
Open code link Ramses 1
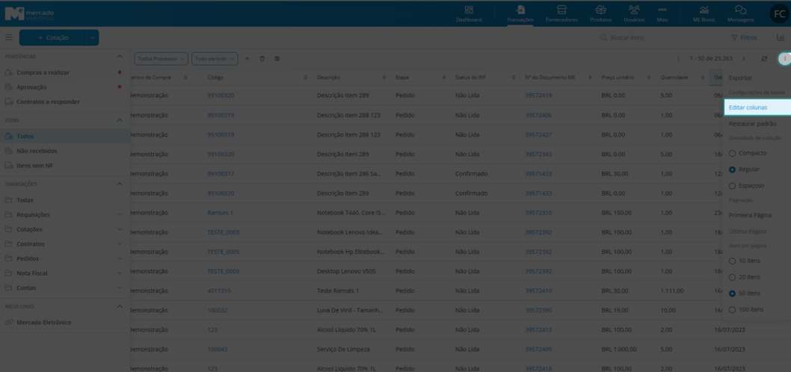[220, 213]
